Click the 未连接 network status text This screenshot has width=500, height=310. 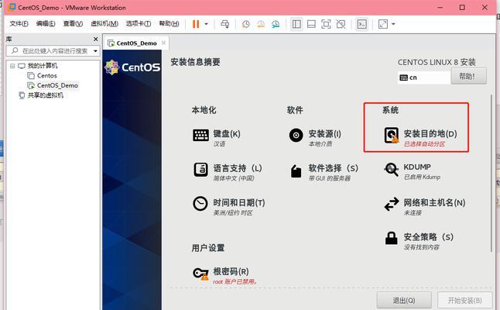point(413,212)
